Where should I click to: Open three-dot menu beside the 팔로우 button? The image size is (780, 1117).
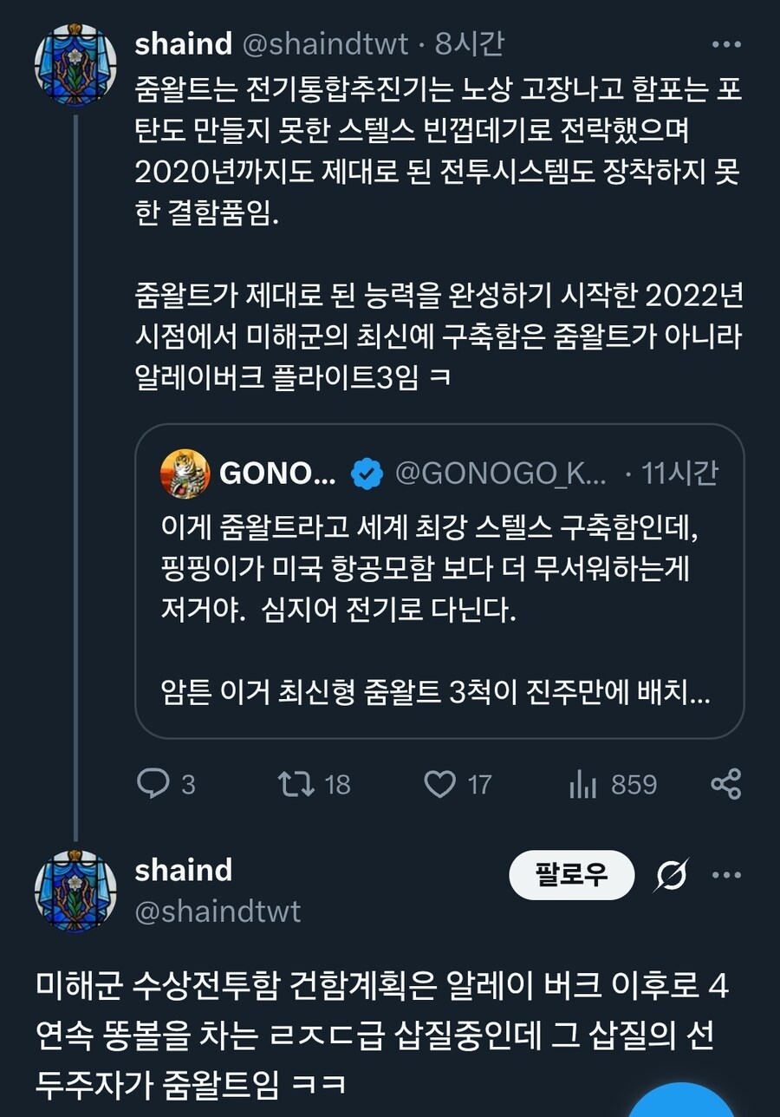tap(726, 875)
